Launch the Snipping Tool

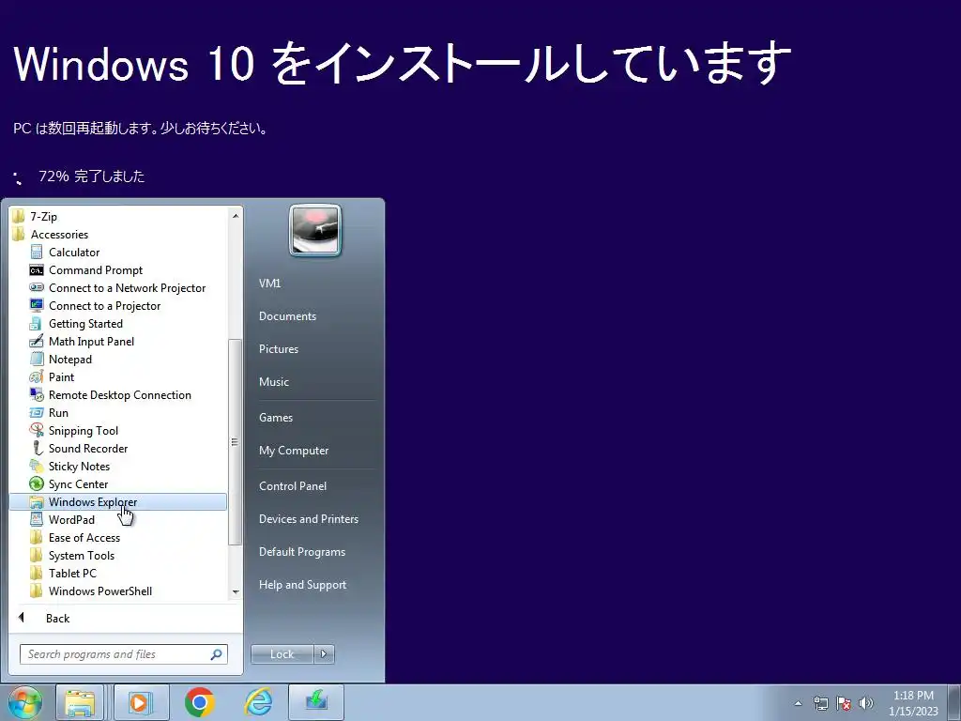(83, 430)
